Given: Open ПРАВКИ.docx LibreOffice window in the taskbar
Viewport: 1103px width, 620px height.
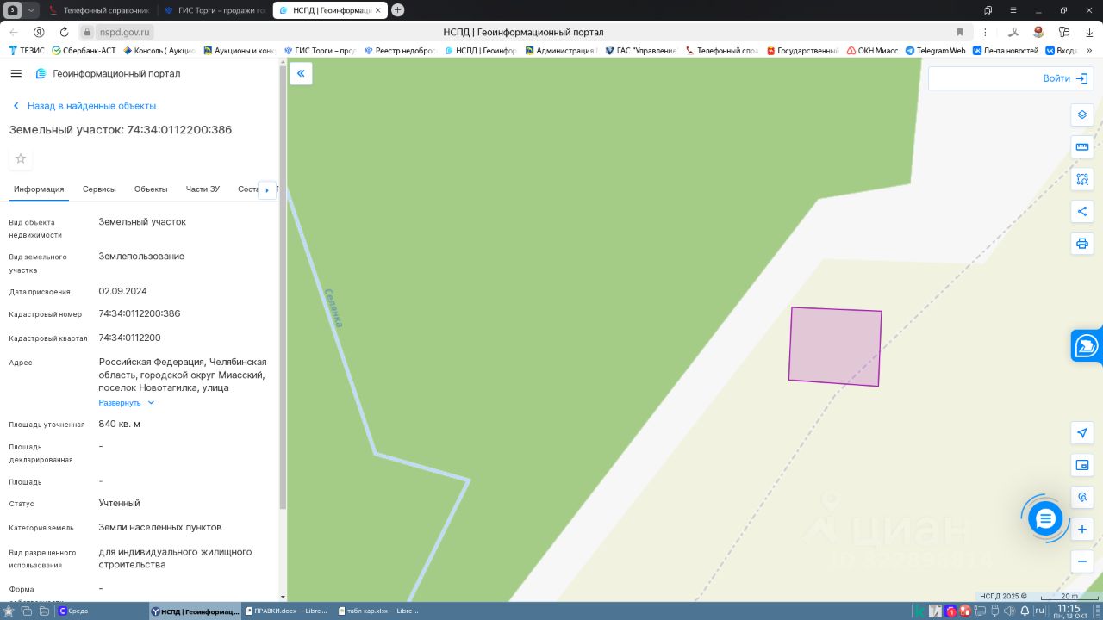Looking at the screenshot, I should pyautogui.click(x=288, y=611).
